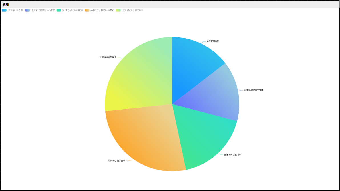
Task: Disable 外国语学院学生成本 via legend text
Action: (x=102, y=10)
